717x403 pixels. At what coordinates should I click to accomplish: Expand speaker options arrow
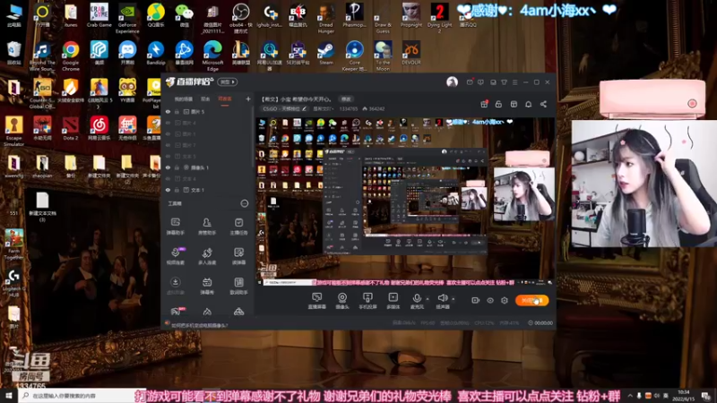[x=454, y=299]
